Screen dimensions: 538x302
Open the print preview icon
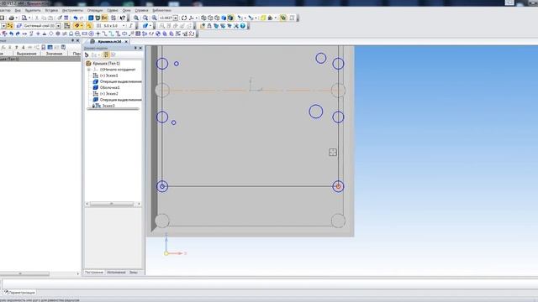tap(24, 18)
